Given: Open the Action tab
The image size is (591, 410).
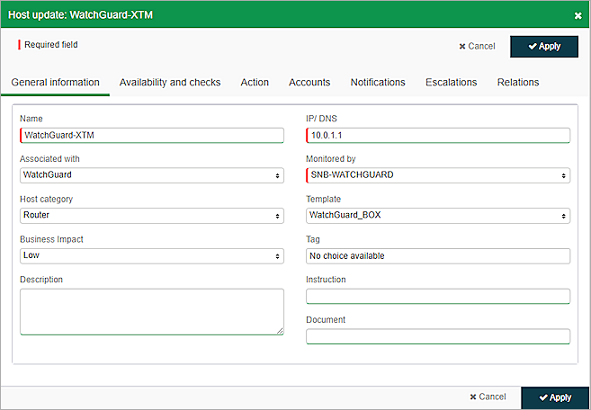Looking at the screenshot, I should (x=255, y=82).
